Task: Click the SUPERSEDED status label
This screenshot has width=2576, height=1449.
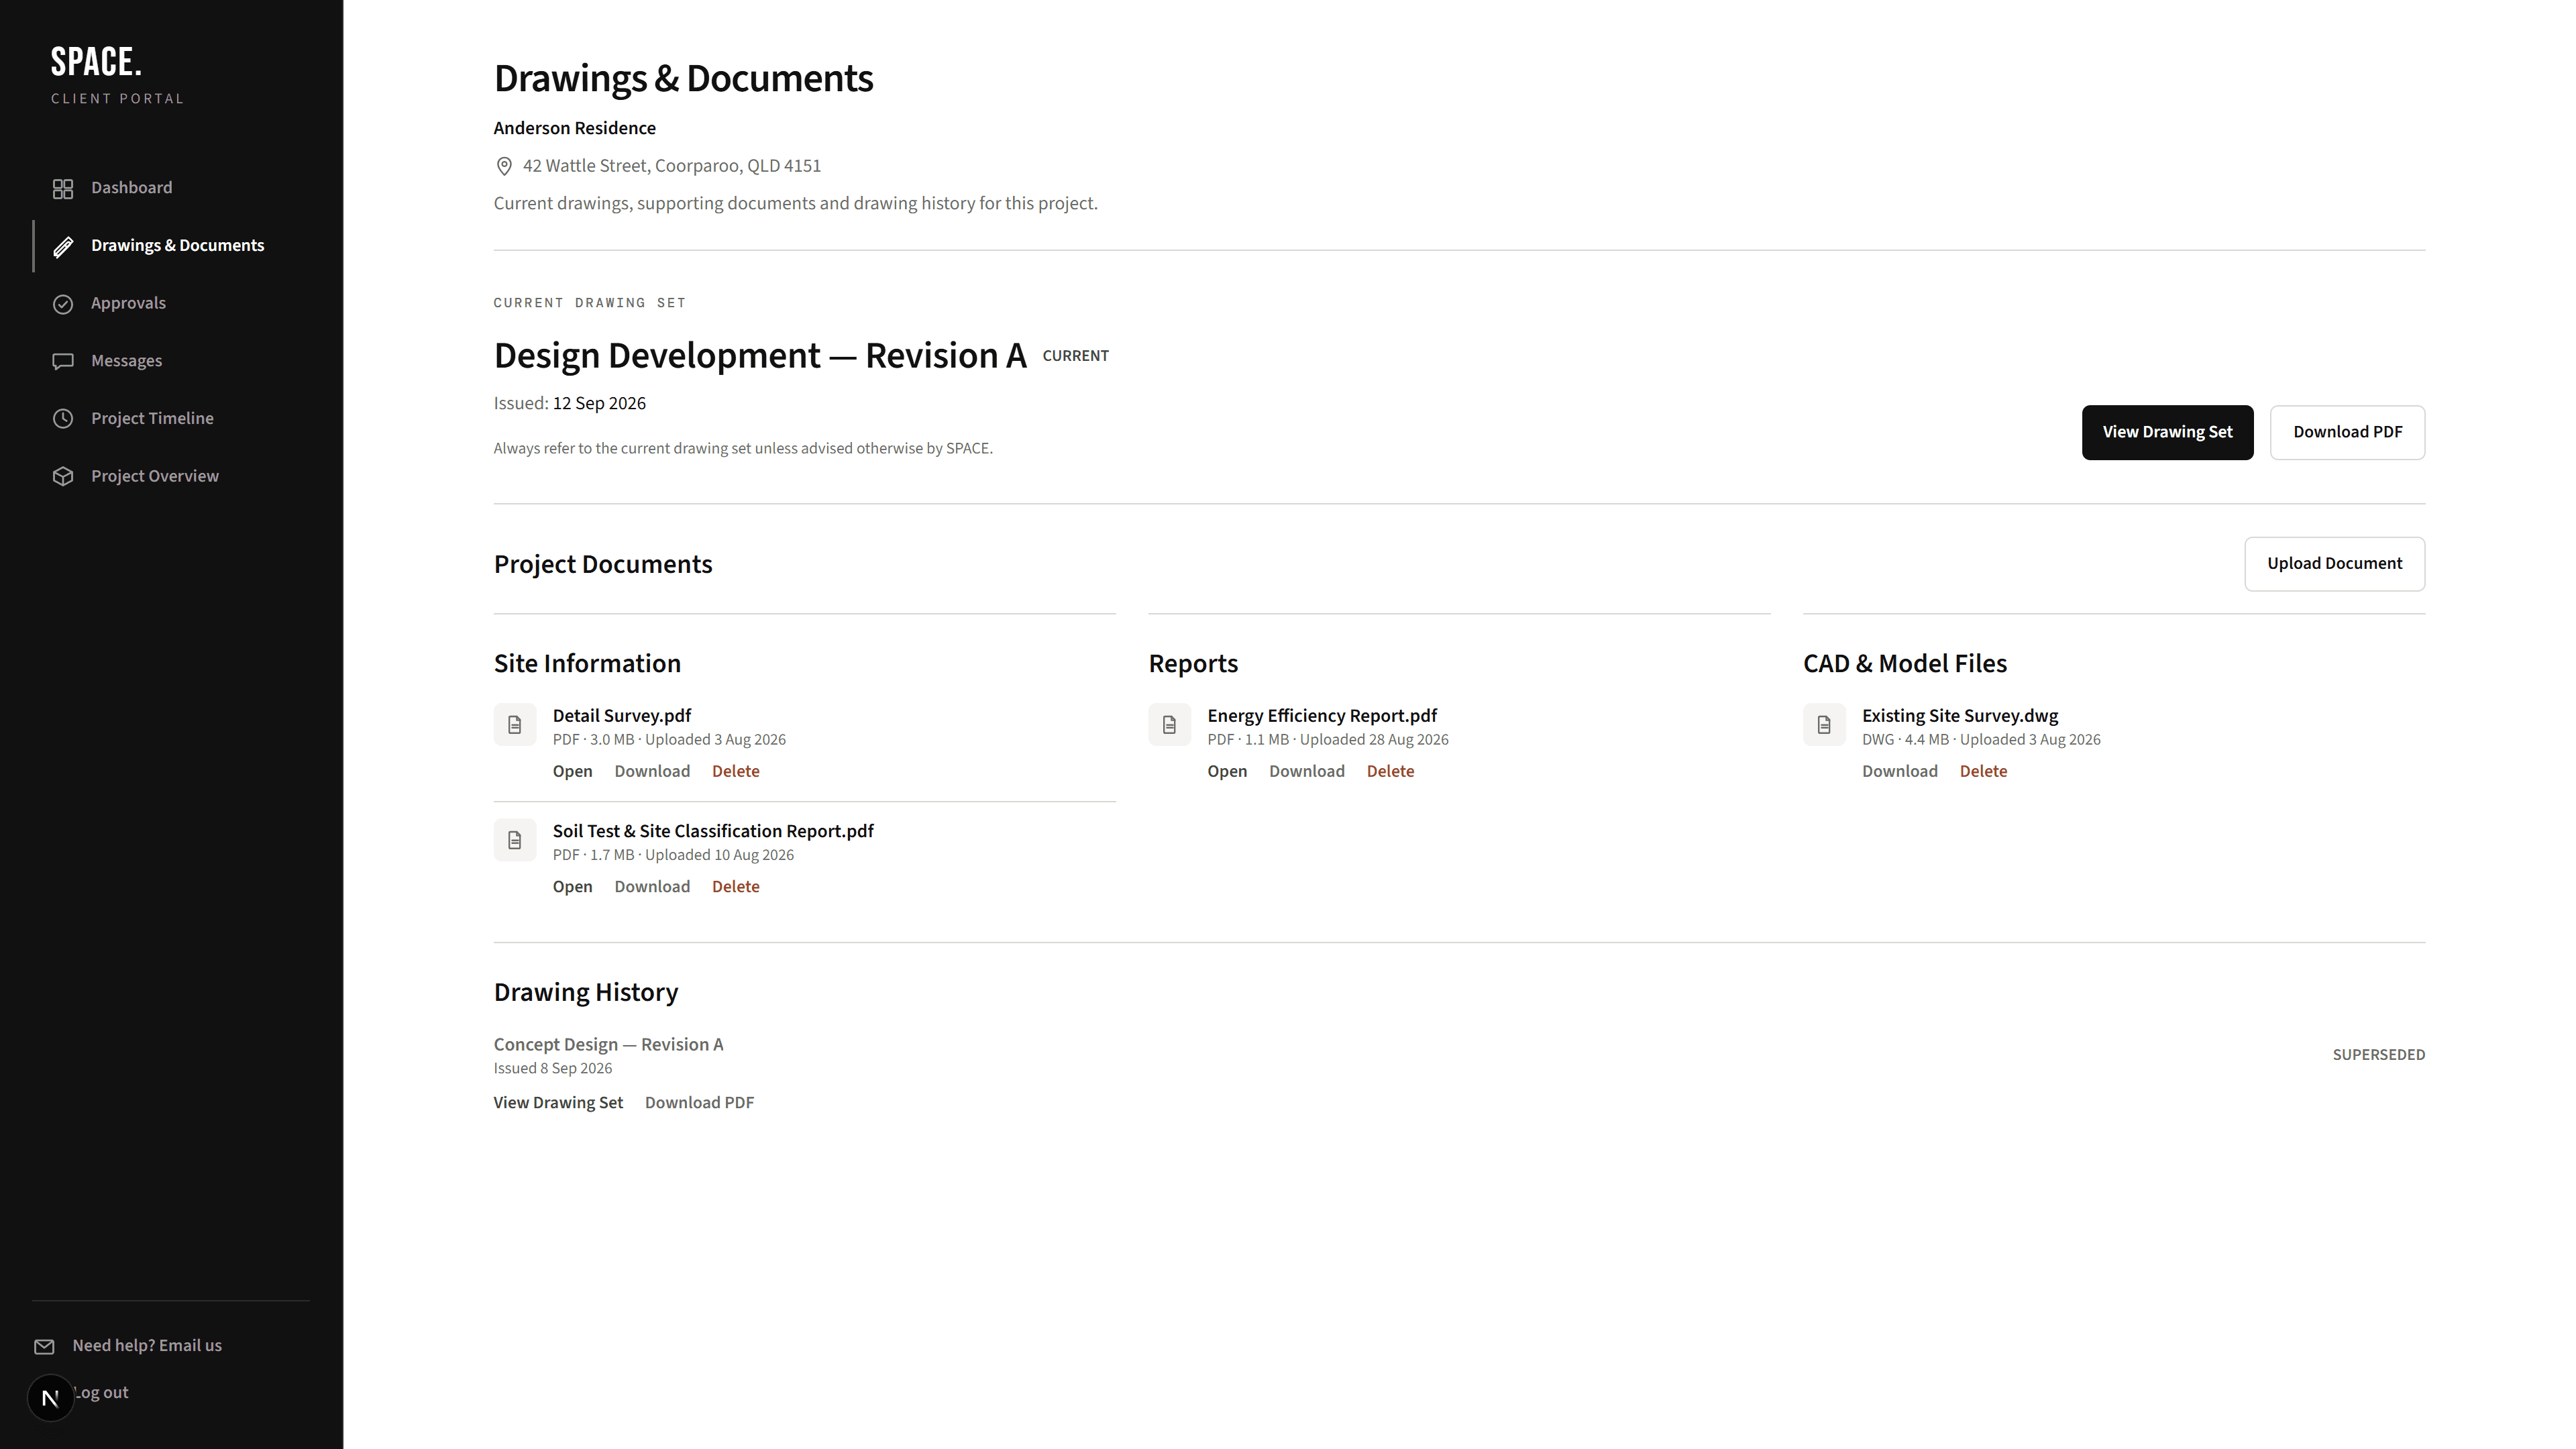Action: click(x=2378, y=1055)
